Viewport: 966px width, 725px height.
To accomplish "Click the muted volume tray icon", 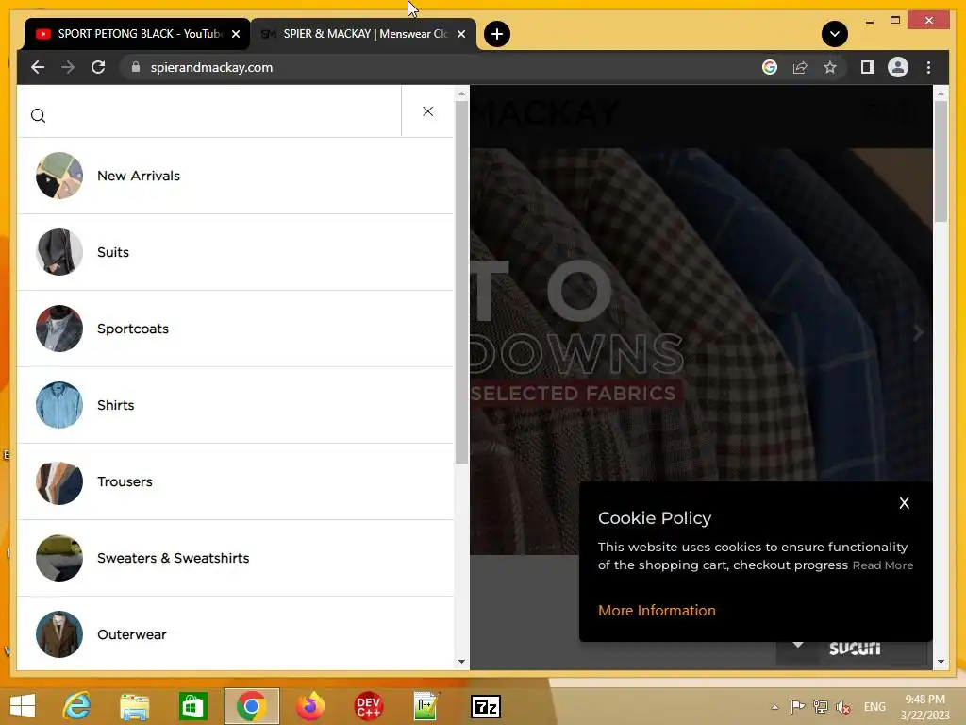I will 843,707.
